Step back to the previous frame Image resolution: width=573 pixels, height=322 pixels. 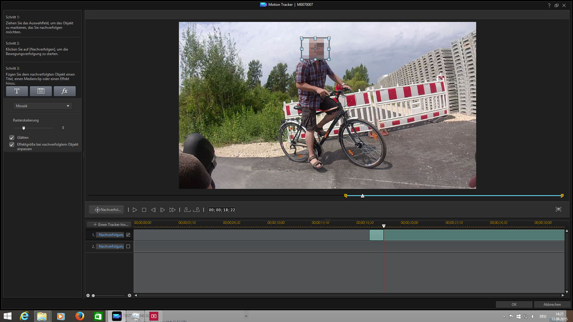pyautogui.click(x=153, y=210)
